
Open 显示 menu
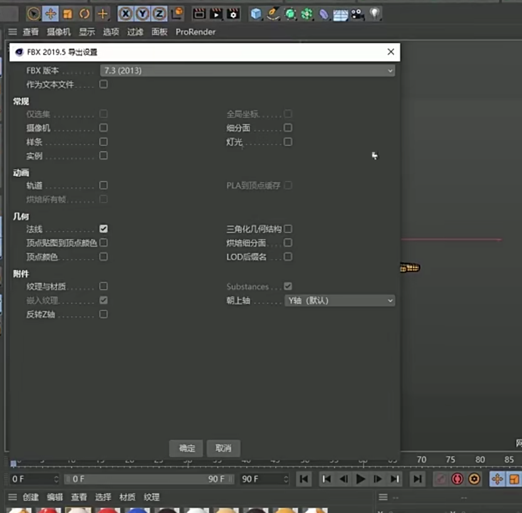[x=87, y=32]
